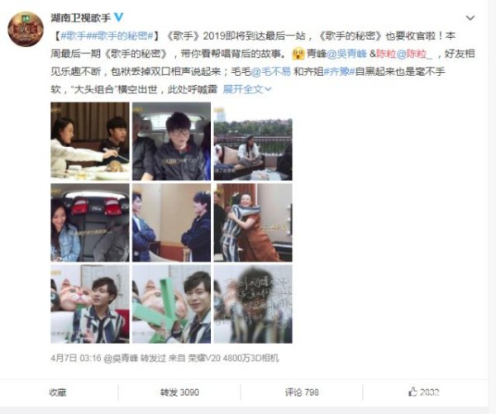
Task: Click 收藏 to bookmark the post
Action: [x=58, y=393]
